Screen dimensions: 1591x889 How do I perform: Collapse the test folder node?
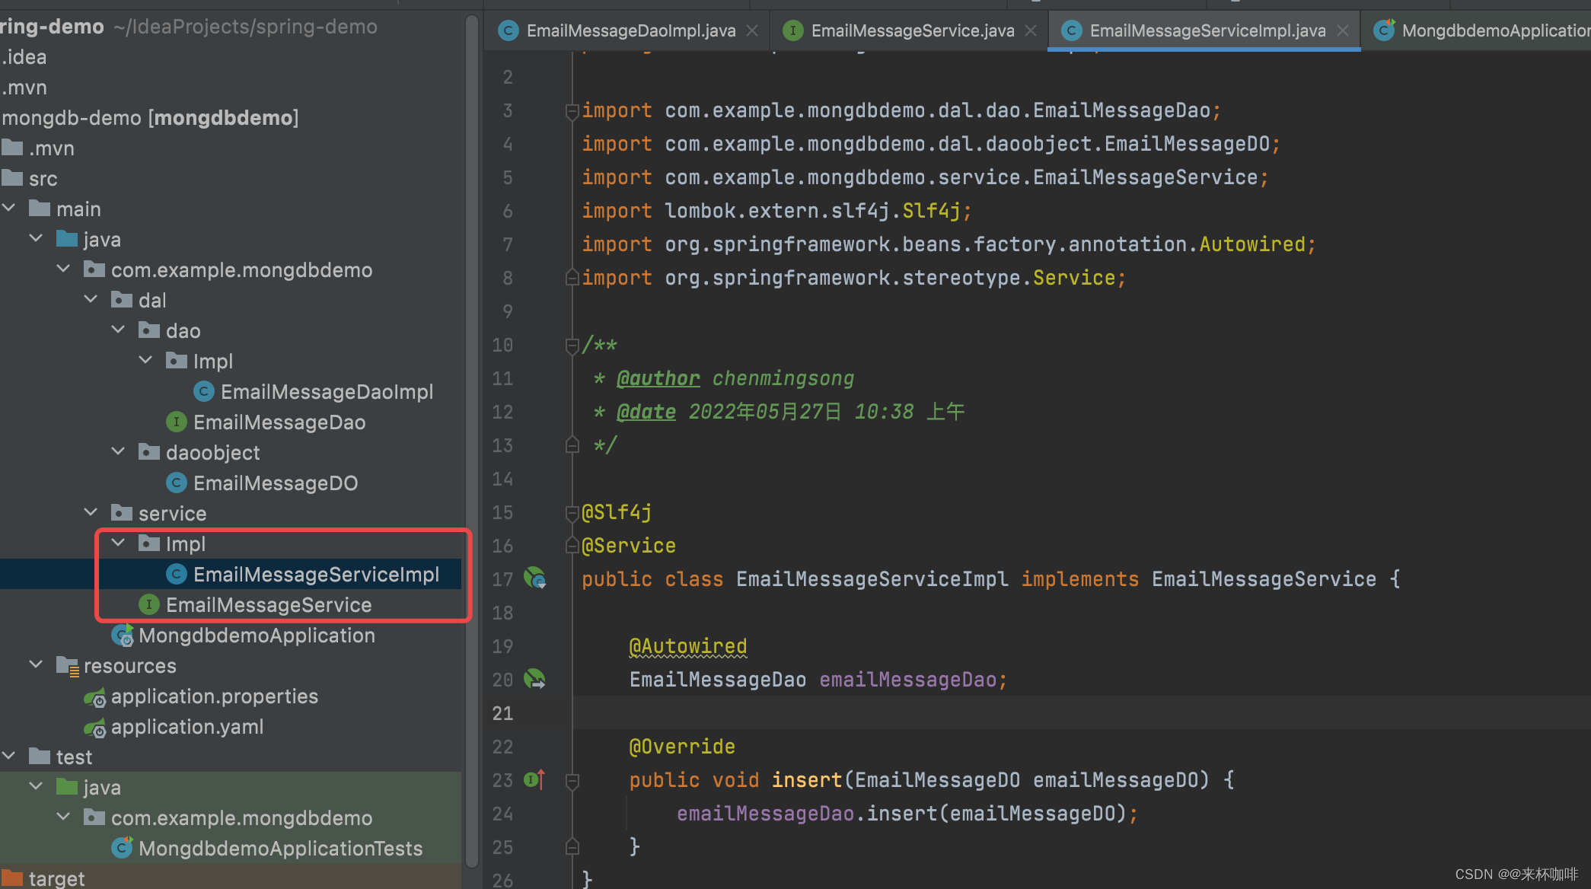9,756
